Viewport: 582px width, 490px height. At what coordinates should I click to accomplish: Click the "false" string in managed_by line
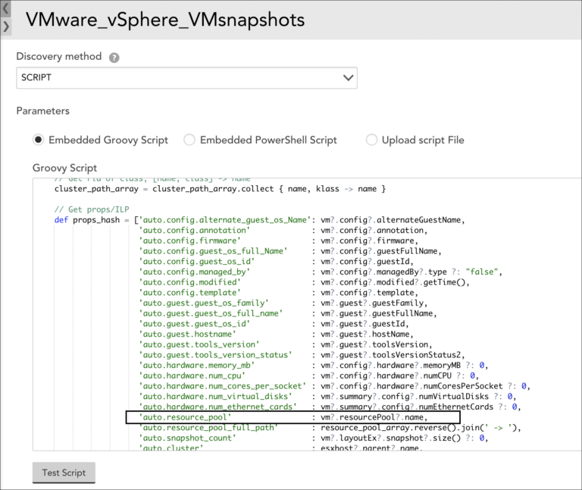click(481, 272)
